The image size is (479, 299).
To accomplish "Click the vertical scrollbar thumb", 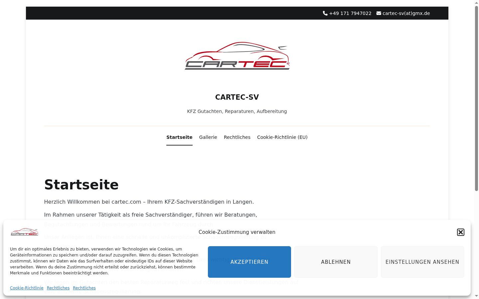I will (476, 99).
